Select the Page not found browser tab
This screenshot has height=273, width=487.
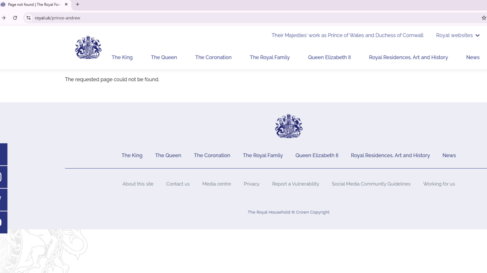coord(34,4)
